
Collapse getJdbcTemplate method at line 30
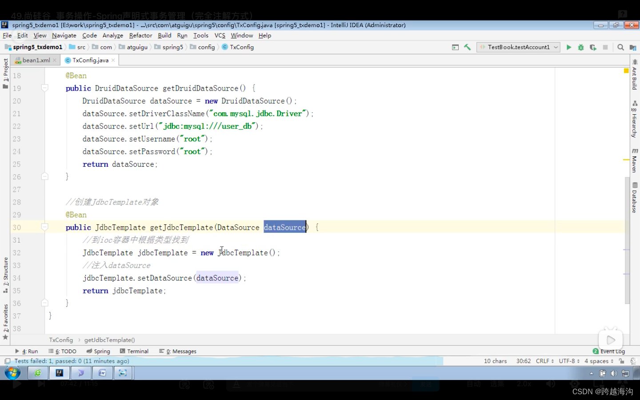pyautogui.click(x=44, y=227)
